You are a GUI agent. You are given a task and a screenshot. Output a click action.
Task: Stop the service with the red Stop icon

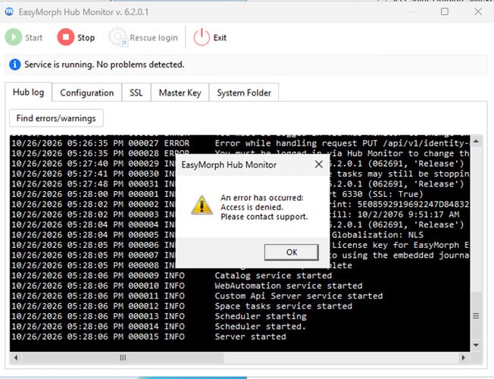tap(65, 37)
